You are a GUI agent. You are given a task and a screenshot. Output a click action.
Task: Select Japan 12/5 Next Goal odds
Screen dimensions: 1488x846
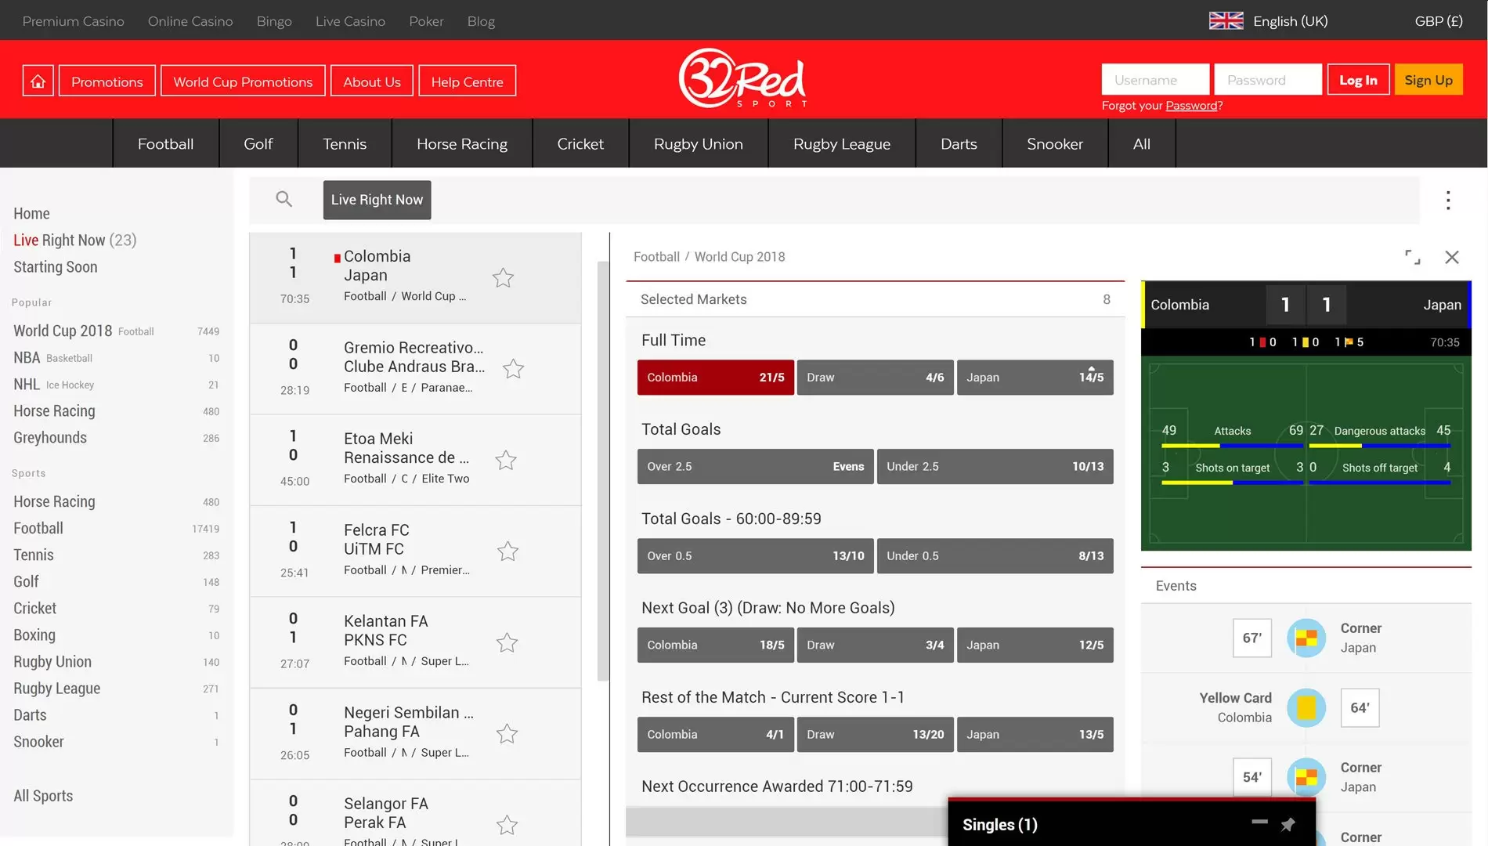coord(1035,645)
